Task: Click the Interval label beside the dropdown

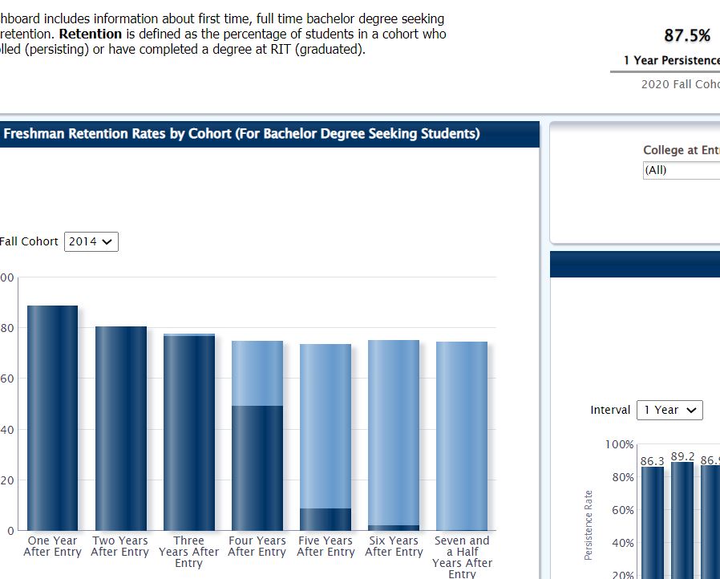Action: (x=611, y=410)
